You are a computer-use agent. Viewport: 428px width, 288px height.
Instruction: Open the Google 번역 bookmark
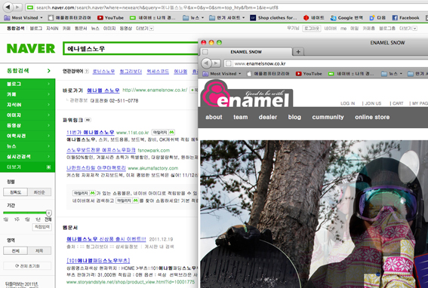click(346, 18)
